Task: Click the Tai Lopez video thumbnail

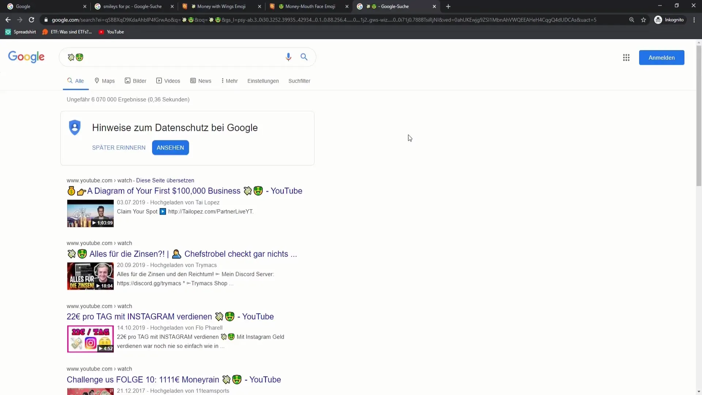Action: [x=90, y=214]
